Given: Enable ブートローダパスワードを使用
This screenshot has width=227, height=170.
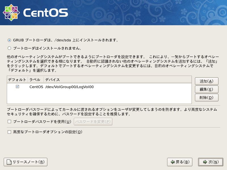Looking at the screenshot, I should click(x=9, y=121).
